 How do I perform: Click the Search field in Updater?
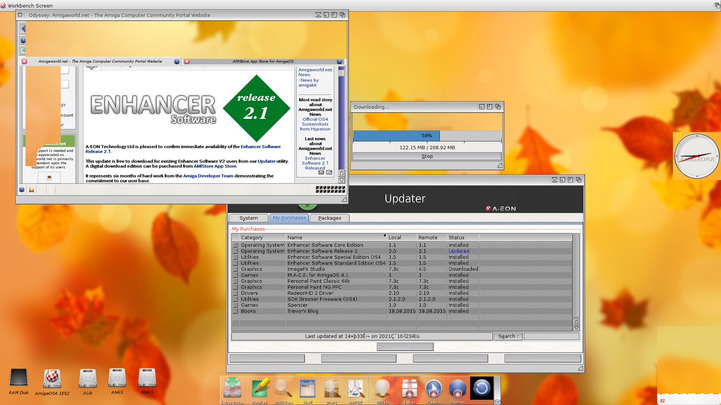pyautogui.click(x=551, y=336)
